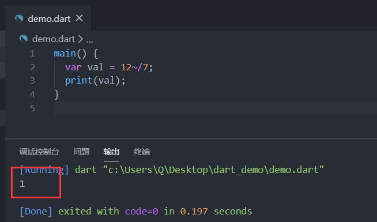Click the [Done] label in the output
The height and width of the screenshot is (222, 377).
36,212
